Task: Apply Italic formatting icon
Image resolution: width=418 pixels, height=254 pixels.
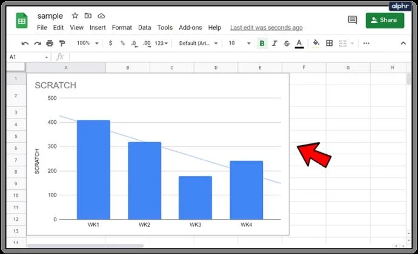Action: click(274, 43)
